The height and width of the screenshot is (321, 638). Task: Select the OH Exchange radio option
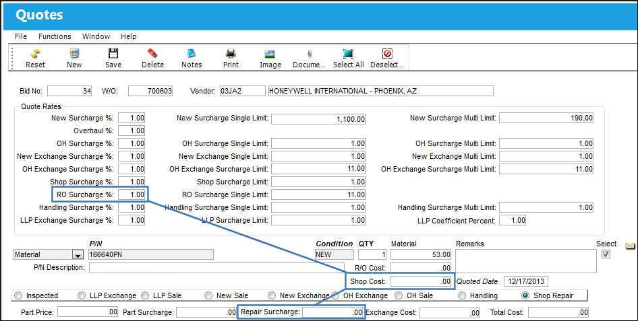[x=335, y=295]
